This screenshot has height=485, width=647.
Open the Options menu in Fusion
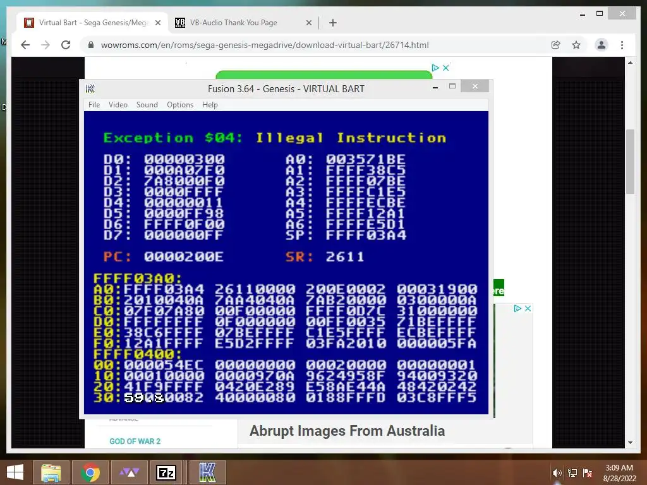[180, 105]
